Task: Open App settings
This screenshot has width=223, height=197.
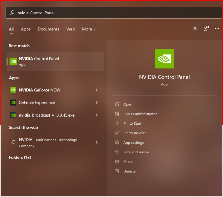Action: pyautogui.click(x=134, y=143)
